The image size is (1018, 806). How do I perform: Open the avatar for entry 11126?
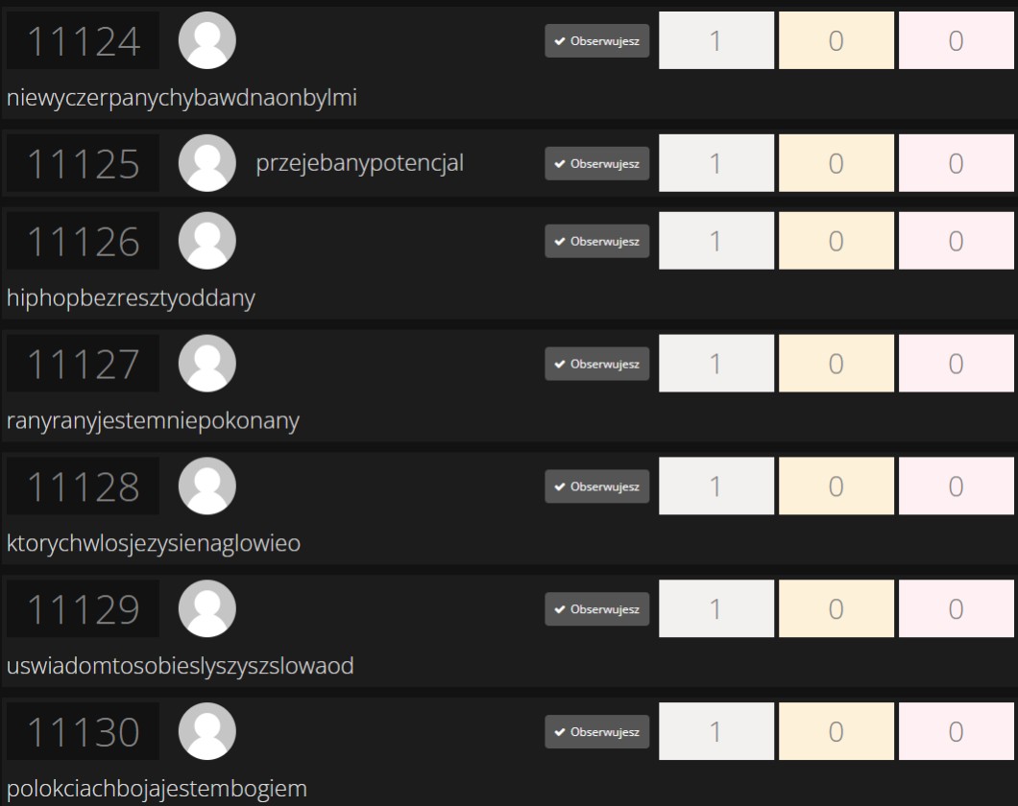point(207,241)
